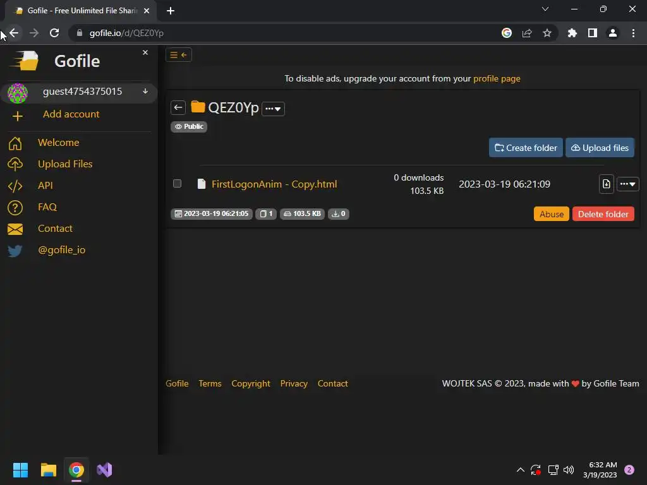Open the Chrome profile icon

click(613, 33)
